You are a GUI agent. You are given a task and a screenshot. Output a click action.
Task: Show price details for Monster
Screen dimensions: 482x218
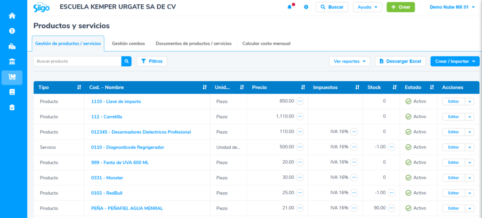tap(300, 178)
